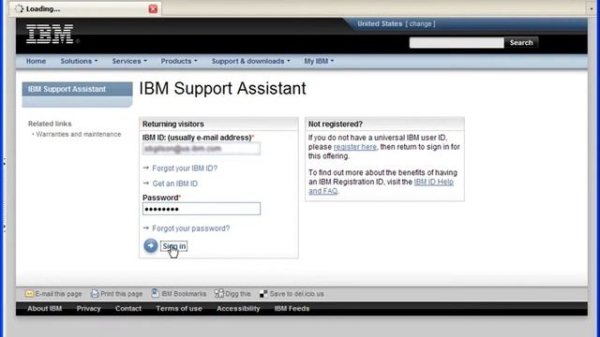Click the Print this page printer icon
Image resolution: width=600 pixels, height=337 pixels.
tap(95, 293)
